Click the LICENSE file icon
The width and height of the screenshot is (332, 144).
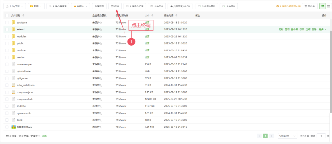14,106
